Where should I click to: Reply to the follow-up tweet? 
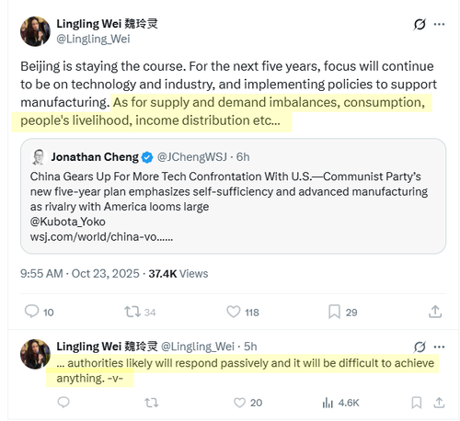coord(63,403)
